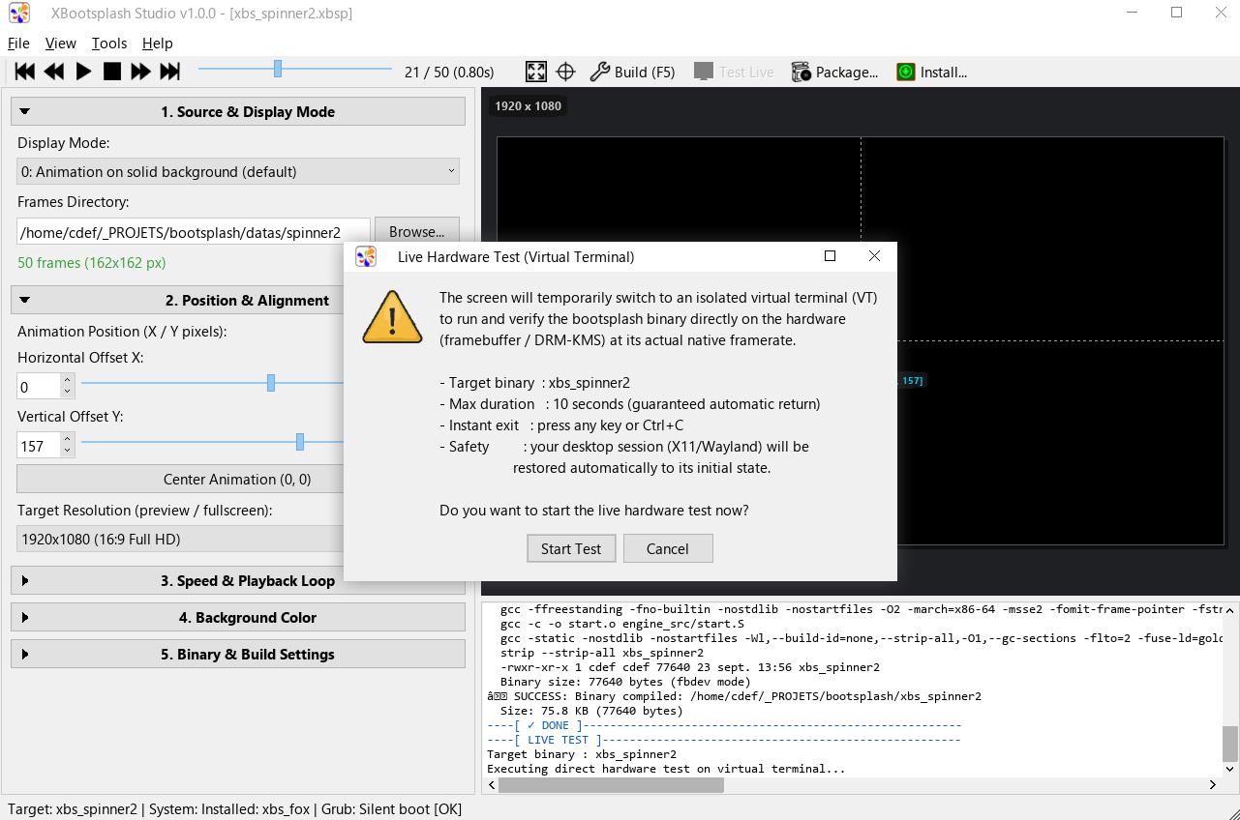
Task: Decrement the Horizontal Offset X value
Action: click(67, 393)
